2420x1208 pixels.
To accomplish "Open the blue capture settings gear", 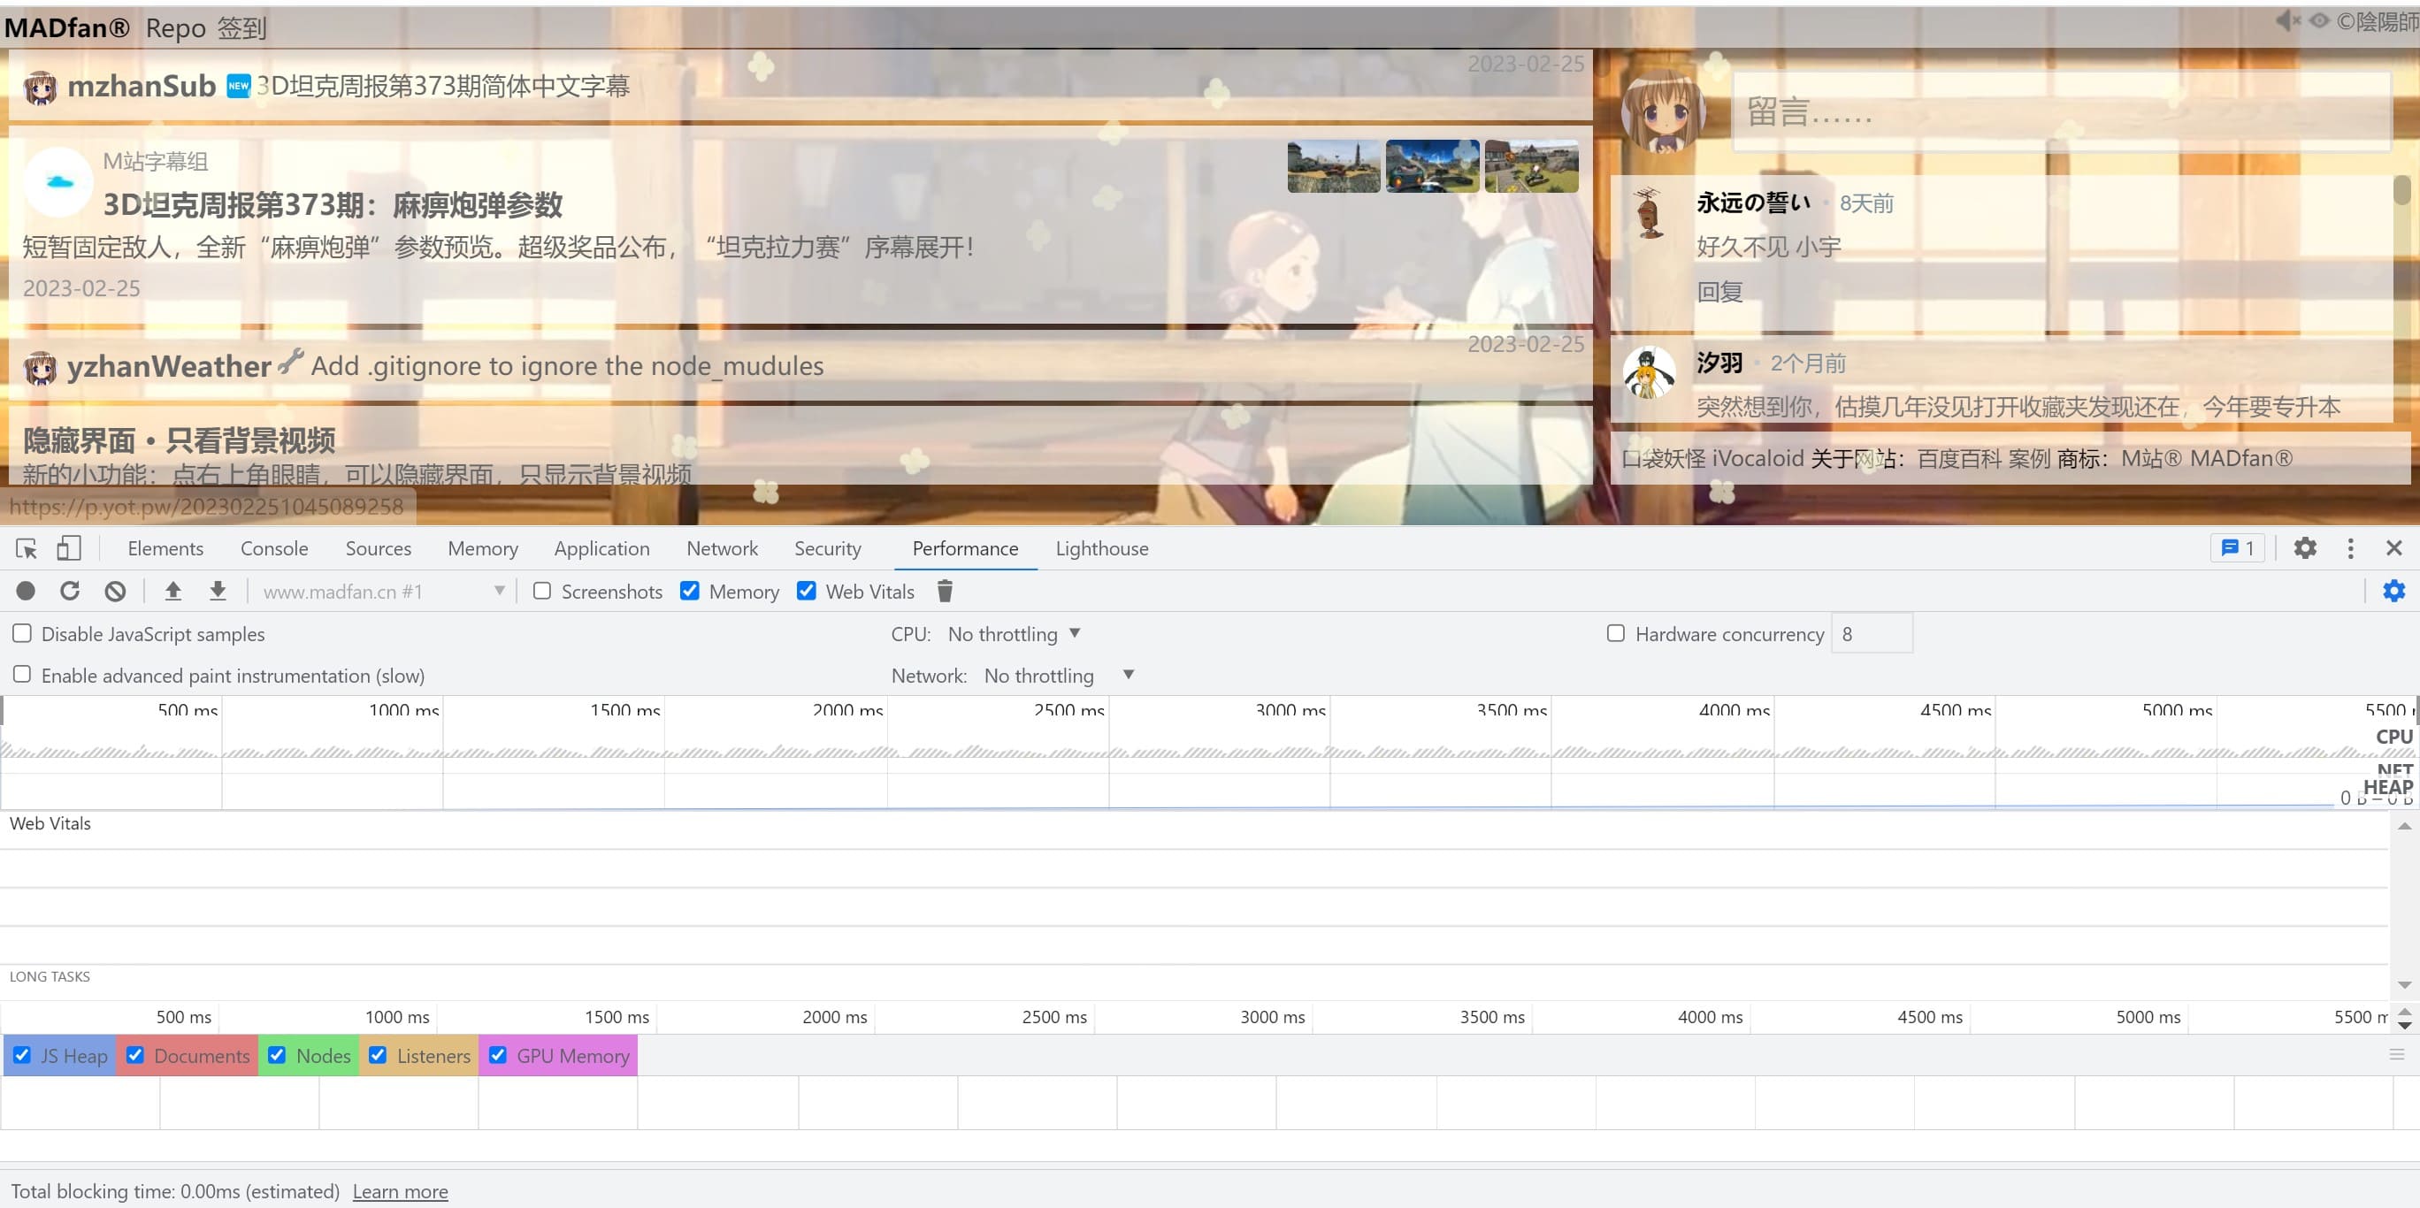I will point(2393,591).
